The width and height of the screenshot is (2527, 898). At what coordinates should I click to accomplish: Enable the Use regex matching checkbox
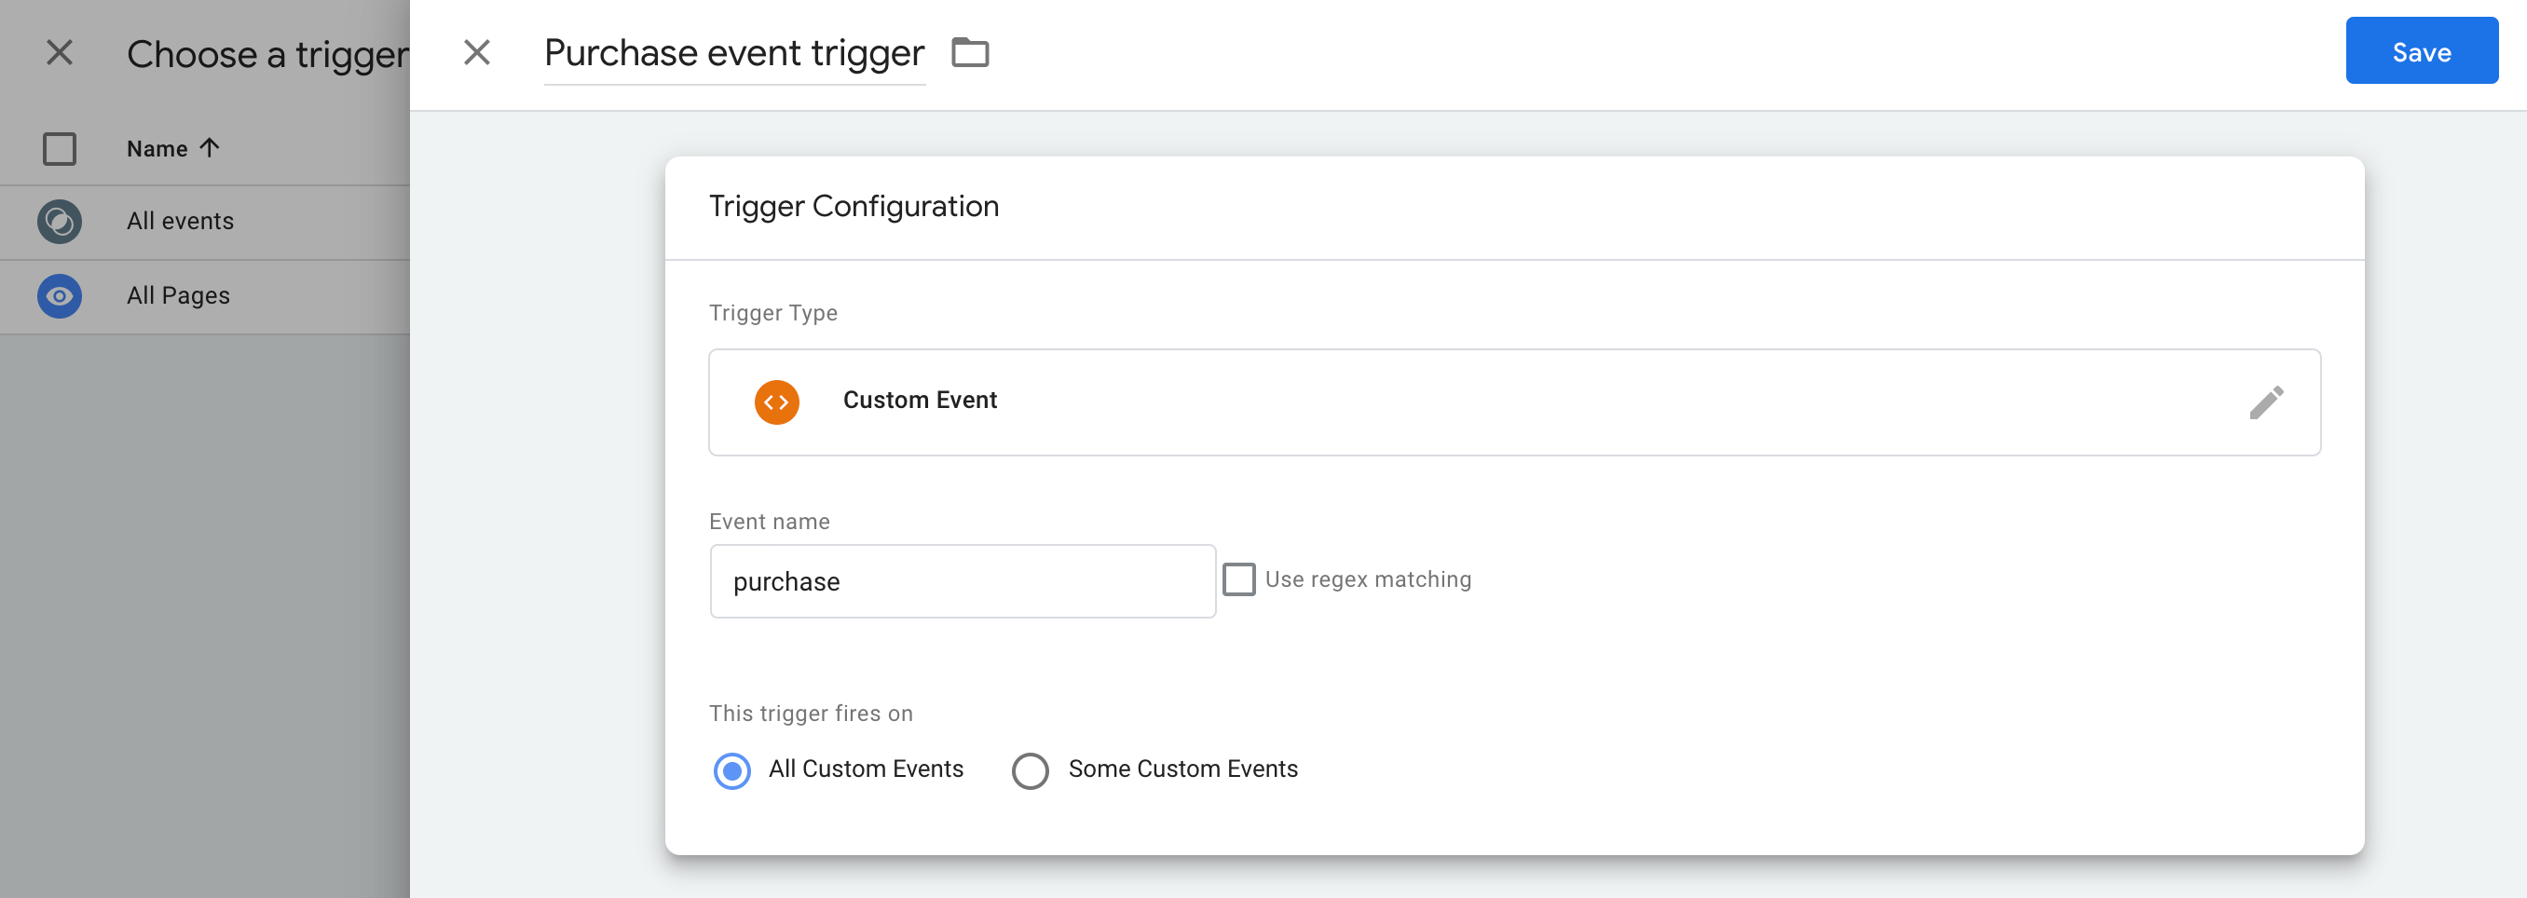coord(1240,578)
